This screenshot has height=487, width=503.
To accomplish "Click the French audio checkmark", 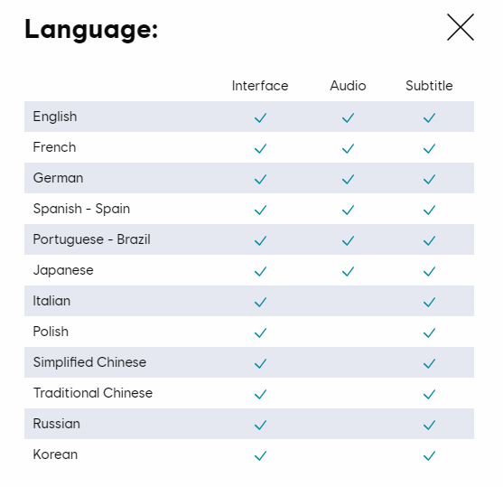I will (x=348, y=149).
